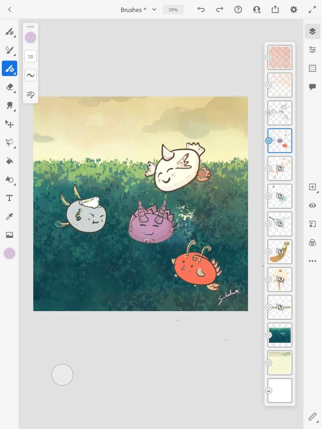Activate the Transform move tool
This screenshot has height=429, width=322.
[x=9, y=124]
